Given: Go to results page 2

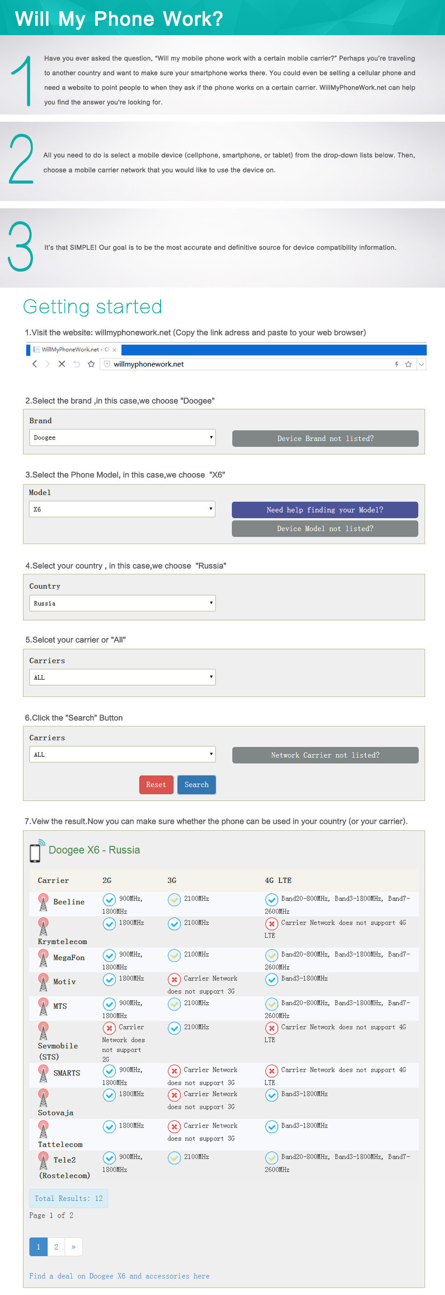Looking at the screenshot, I should (x=56, y=1247).
